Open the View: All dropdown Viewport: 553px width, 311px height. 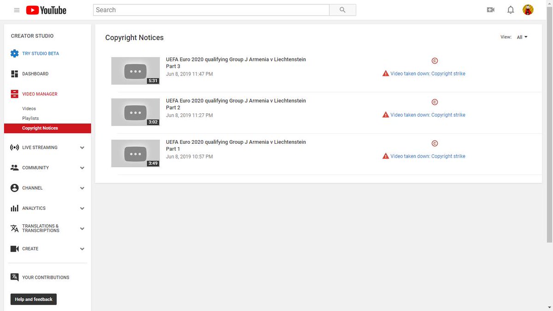[522, 37]
